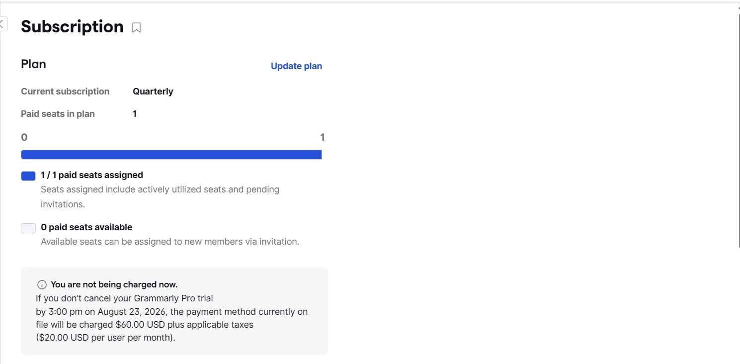Click the 0 minimum label above the bar
Image resolution: width=740 pixels, height=364 pixels.
tap(24, 137)
